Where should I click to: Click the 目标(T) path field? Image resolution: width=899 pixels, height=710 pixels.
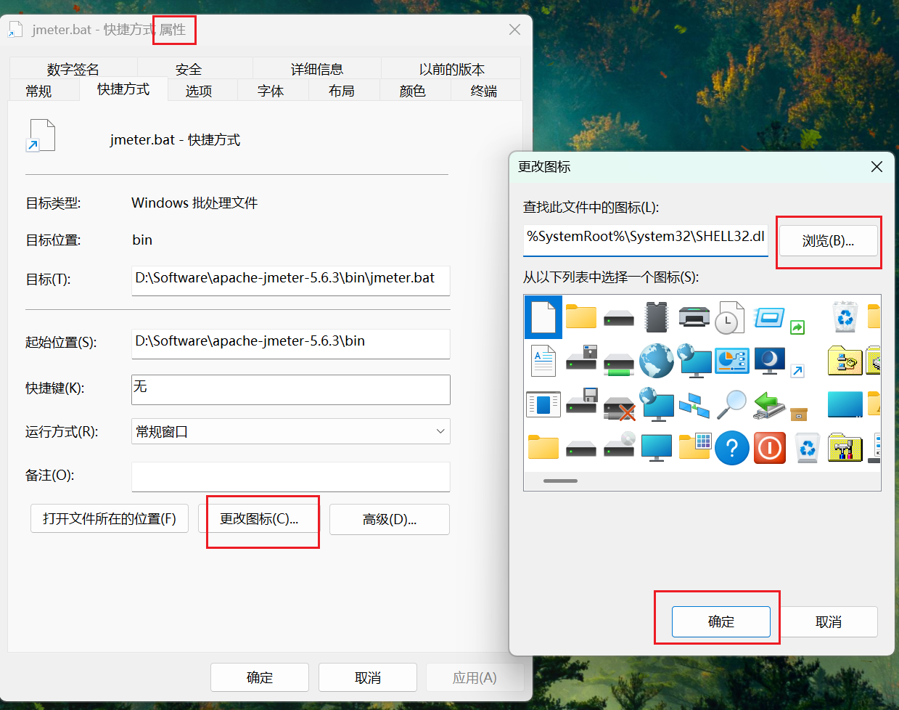click(291, 280)
